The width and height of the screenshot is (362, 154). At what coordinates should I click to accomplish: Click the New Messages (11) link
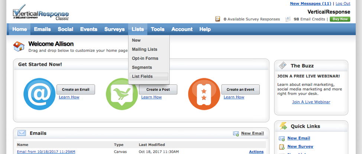point(310,3)
